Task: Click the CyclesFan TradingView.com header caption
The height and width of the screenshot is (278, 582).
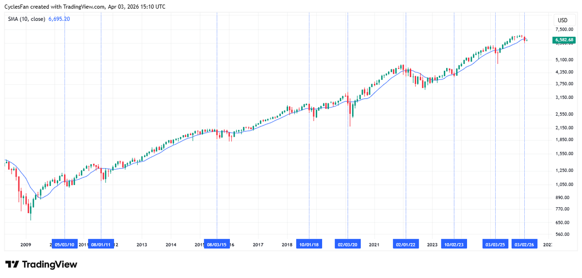Action: 85,7
